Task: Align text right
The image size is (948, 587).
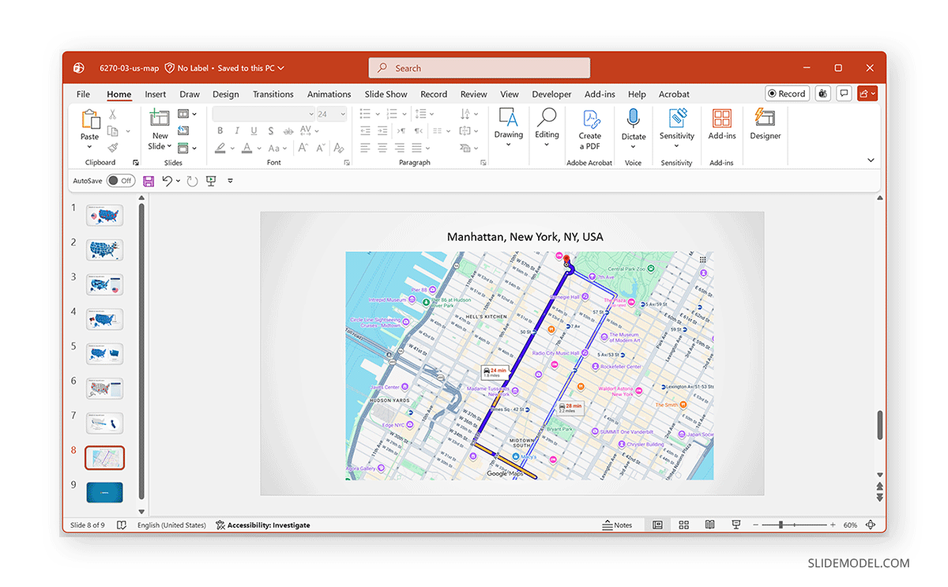Action: tap(400, 148)
